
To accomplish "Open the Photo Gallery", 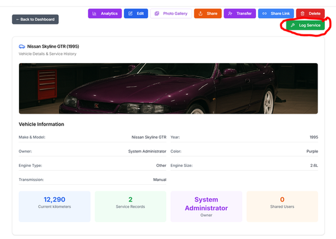I will (x=171, y=13).
